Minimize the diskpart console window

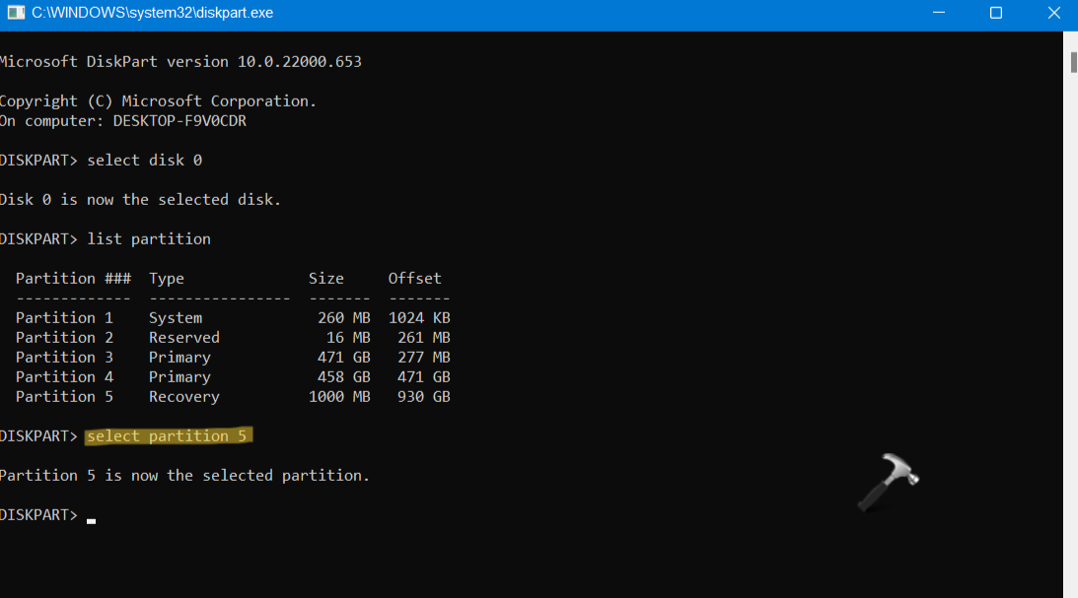coord(937,13)
